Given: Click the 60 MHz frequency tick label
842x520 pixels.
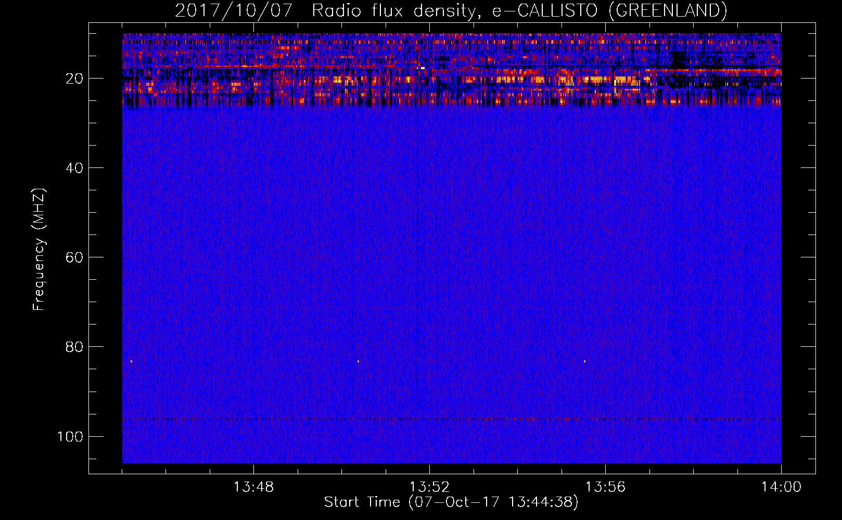Looking at the screenshot, I should click(74, 257).
